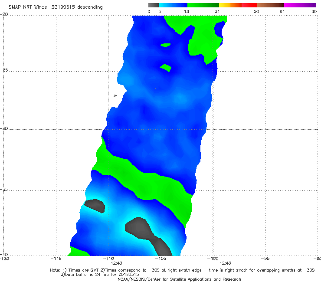Click the large gray low-wind patch near -38

pyautogui.click(x=148, y=236)
